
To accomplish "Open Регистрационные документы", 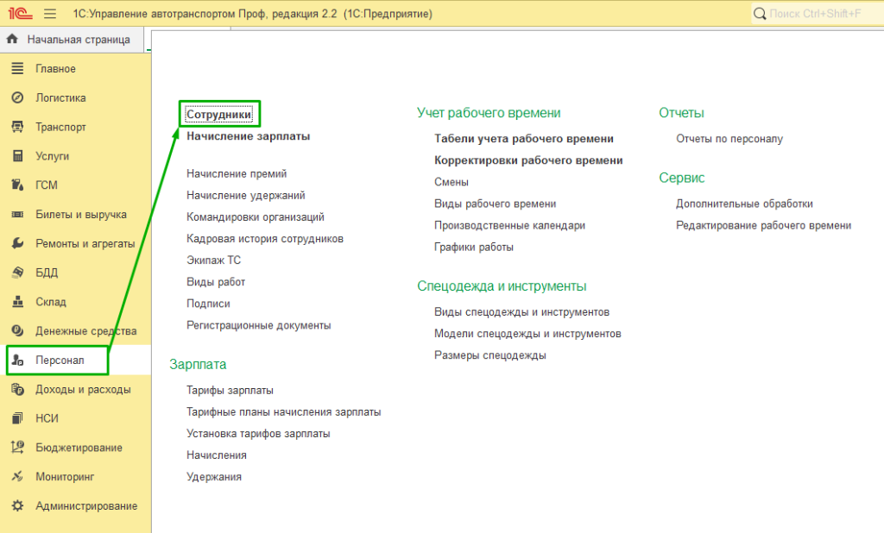I will point(259,325).
